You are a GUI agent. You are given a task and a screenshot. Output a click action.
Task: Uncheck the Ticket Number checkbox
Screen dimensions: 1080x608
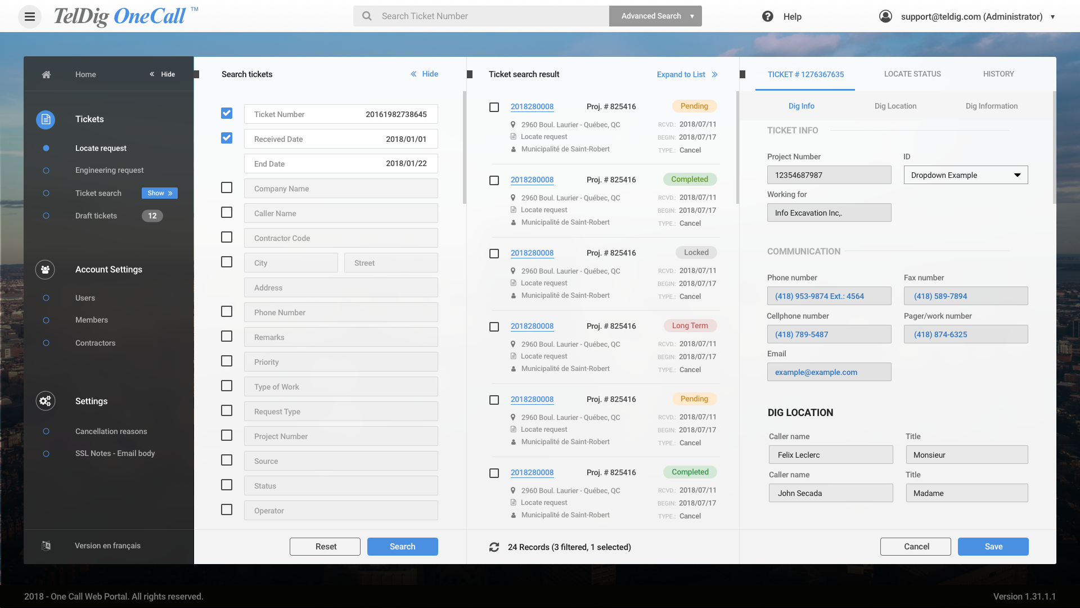227,113
